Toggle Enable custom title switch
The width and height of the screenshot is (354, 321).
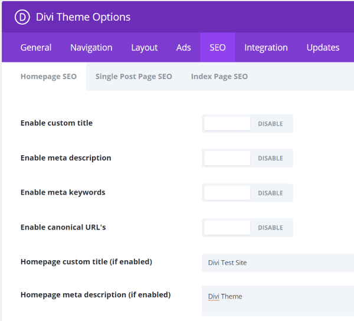pyautogui.click(x=247, y=124)
